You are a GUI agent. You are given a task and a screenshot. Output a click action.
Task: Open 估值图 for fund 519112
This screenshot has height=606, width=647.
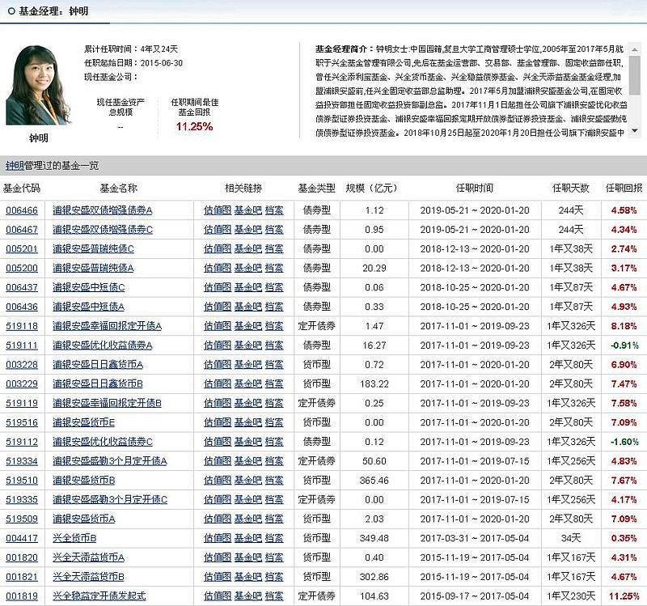pos(218,442)
